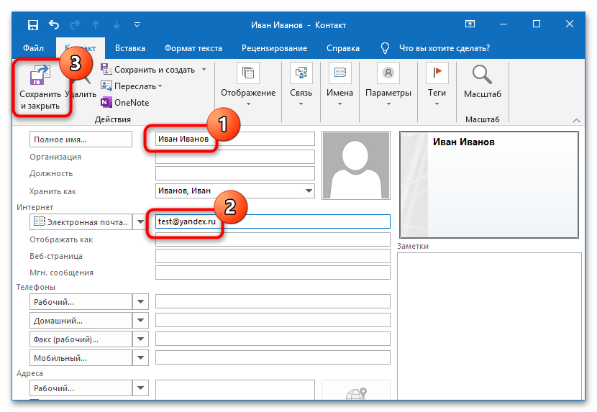Click the Связь communicate icon

pyautogui.click(x=301, y=73)
